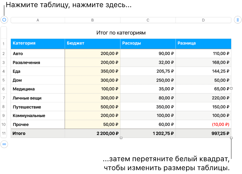Click the red (10,00 ₽) difference cell

click(204, 124)
